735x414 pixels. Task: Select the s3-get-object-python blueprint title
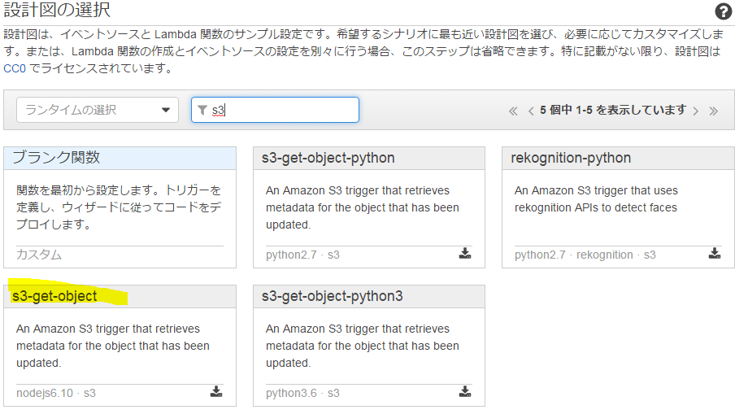328,158
